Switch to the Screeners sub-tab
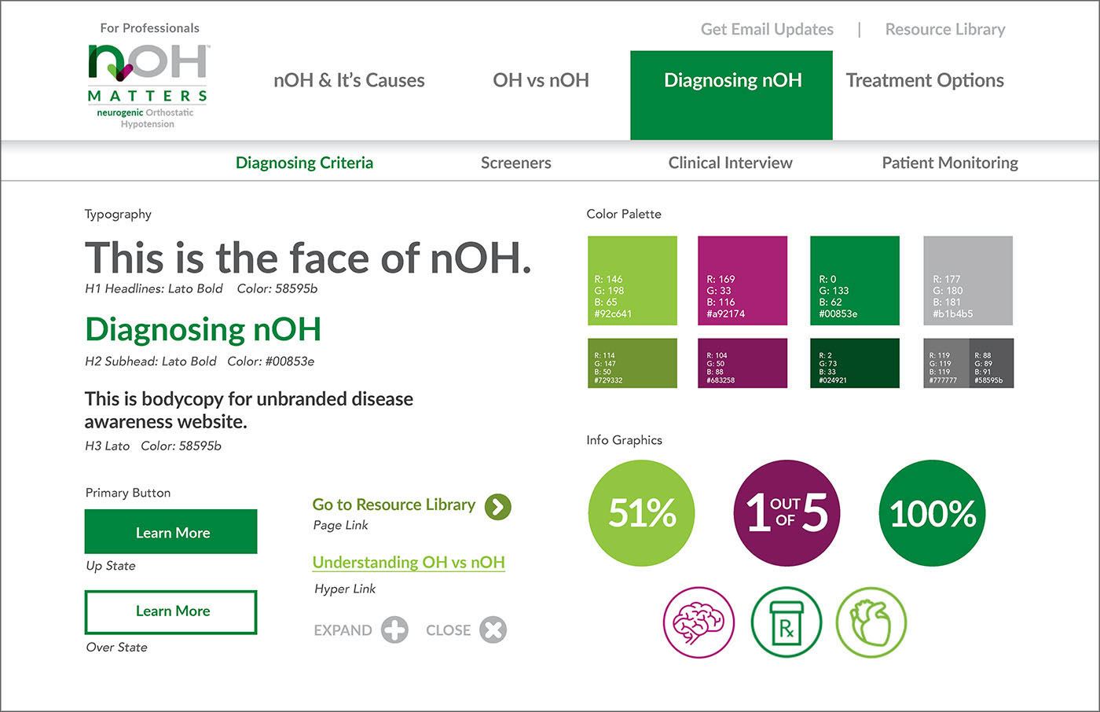The width and height of the screenshot is (1100, 712). click(x=516, y=163)
